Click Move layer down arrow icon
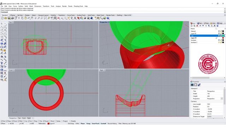 tap(203, 26)
